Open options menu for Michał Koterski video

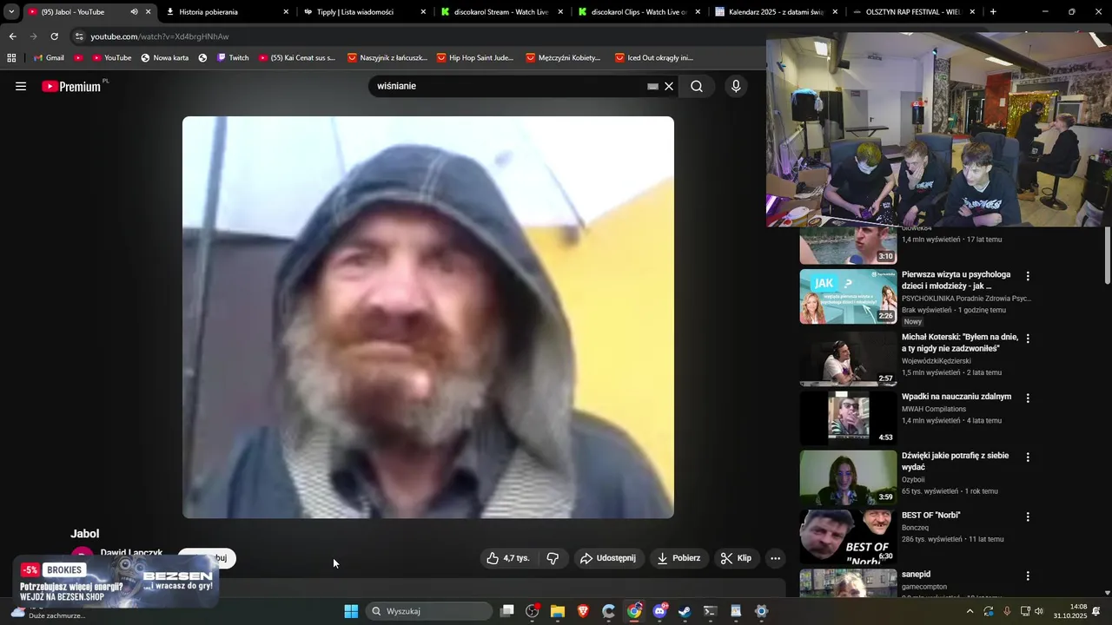click(x=1028, y=339)
